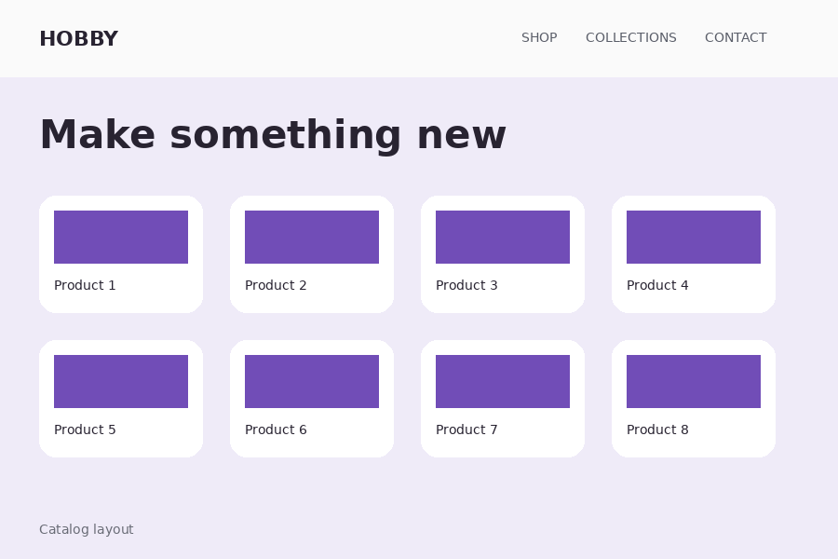The image size is (838, 559).
Task: Go to COLLECTIONS page
Action: coord(630,37)
